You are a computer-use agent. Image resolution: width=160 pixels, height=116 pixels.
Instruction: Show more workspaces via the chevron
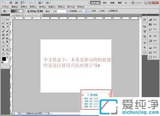(126, 3)
